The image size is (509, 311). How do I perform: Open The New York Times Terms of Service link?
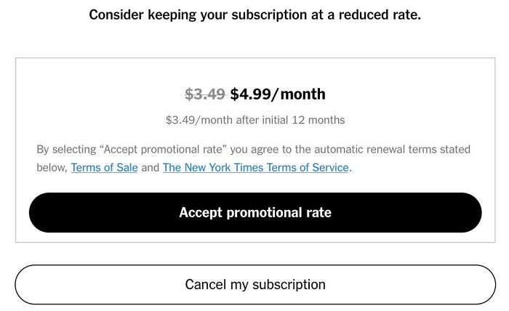click(255, 168)
